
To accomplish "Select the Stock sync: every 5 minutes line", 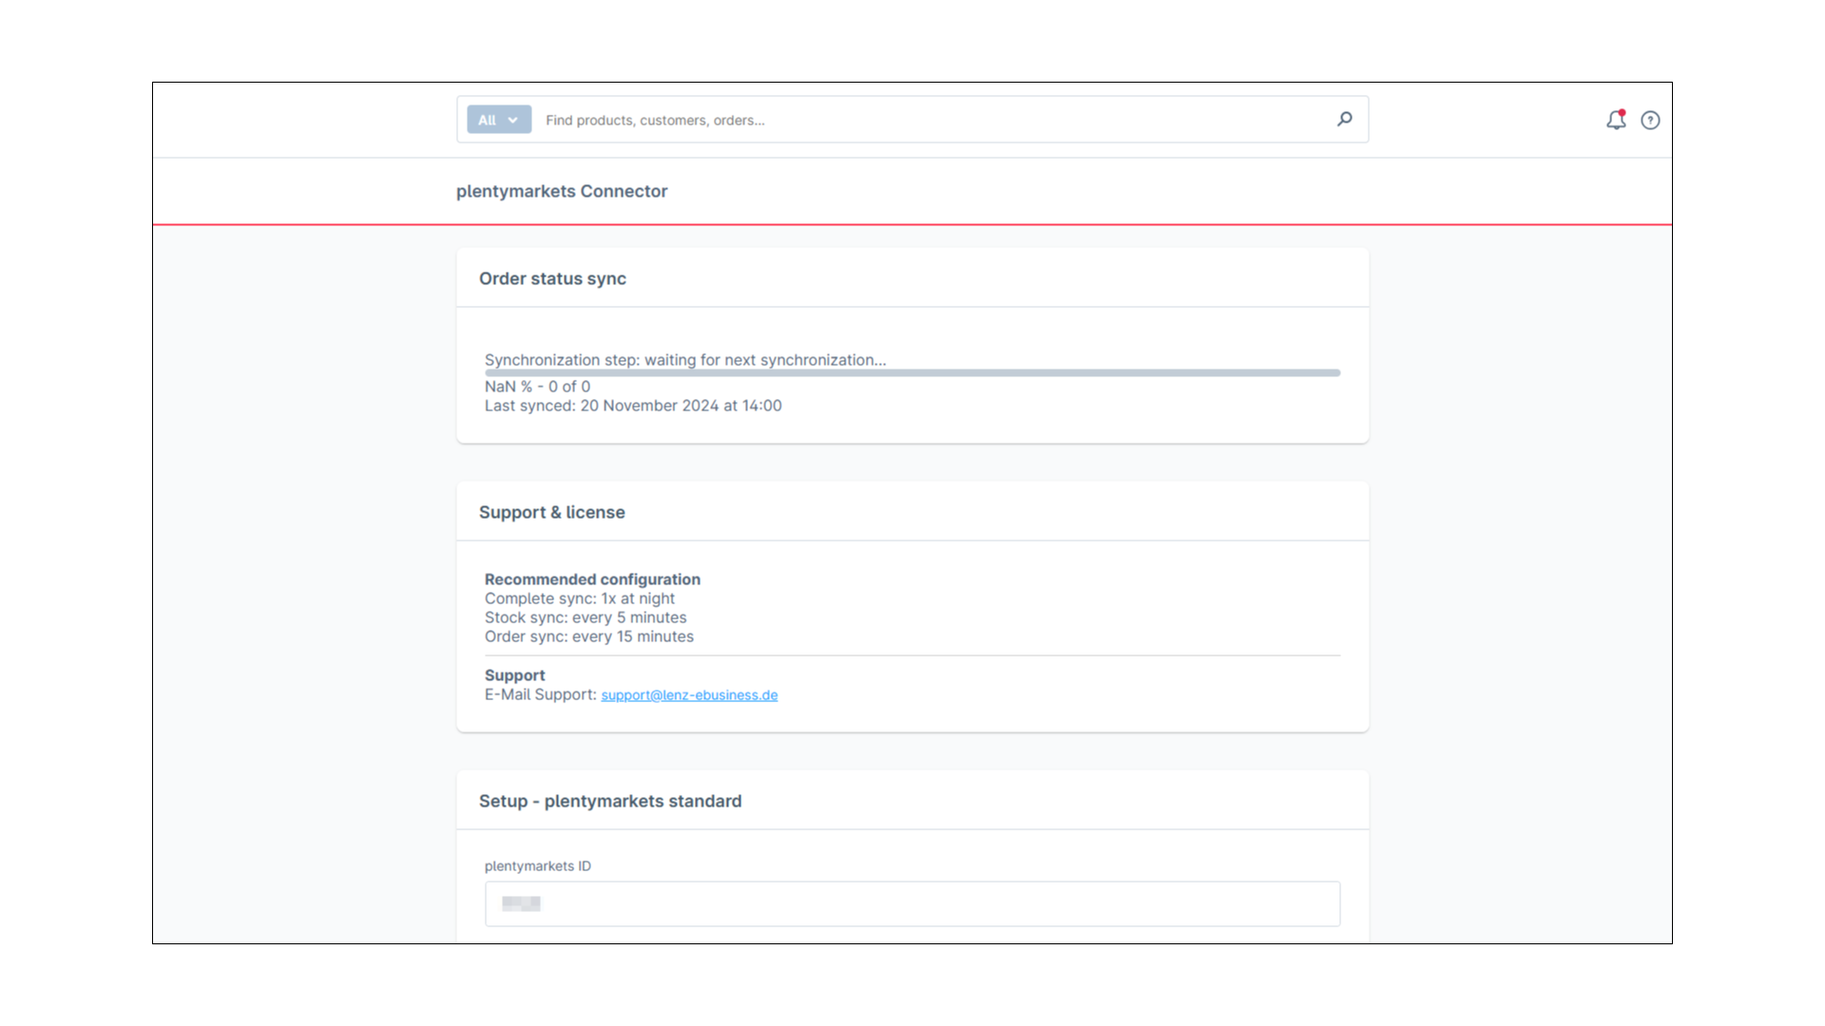I will (x=586, y=617).
